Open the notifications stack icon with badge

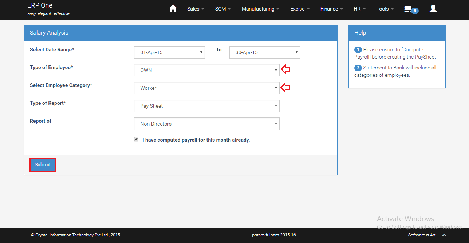point(409,9)
